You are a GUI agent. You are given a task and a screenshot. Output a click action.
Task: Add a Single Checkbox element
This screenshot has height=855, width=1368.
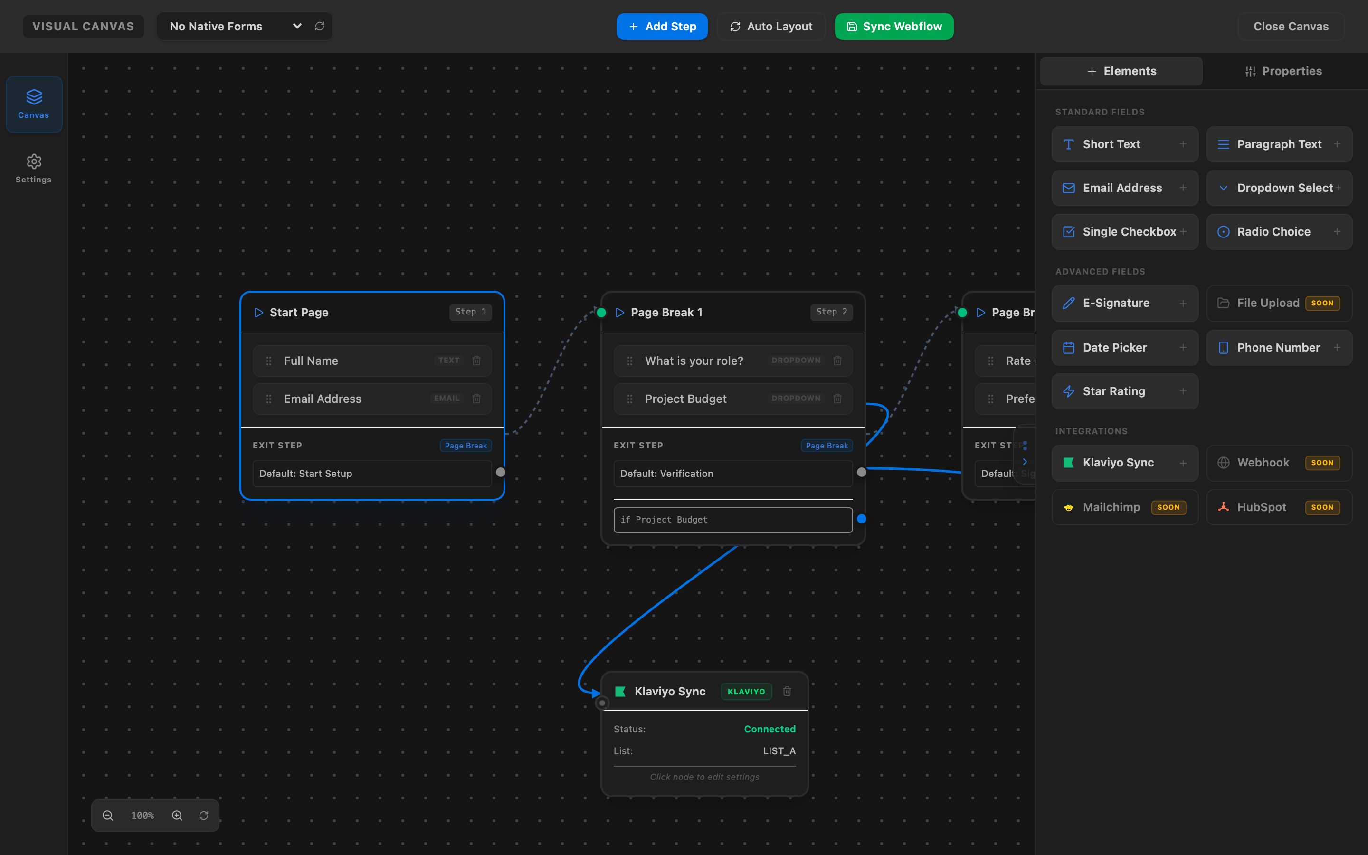(x=1125, y=231)
